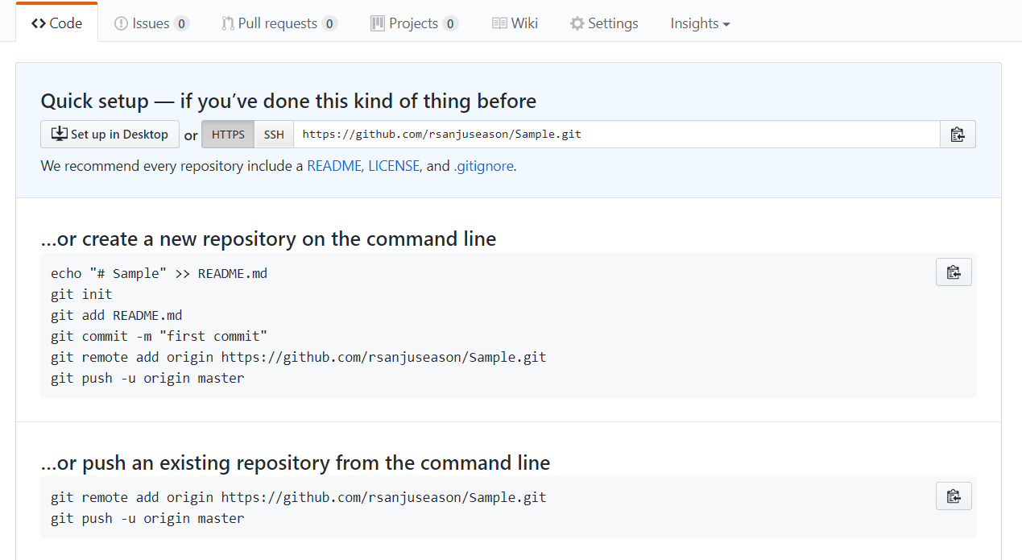This screenshot has width=1022, height=560.
Task: Open the README link
Action: [x=333, y=167]
